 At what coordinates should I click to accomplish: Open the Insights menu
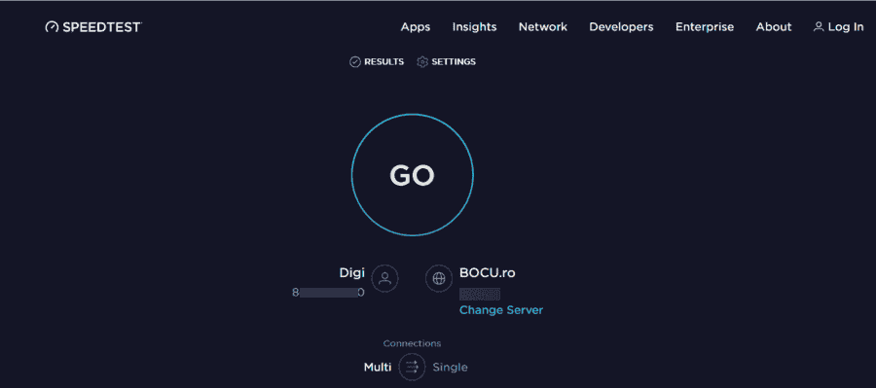474,27
